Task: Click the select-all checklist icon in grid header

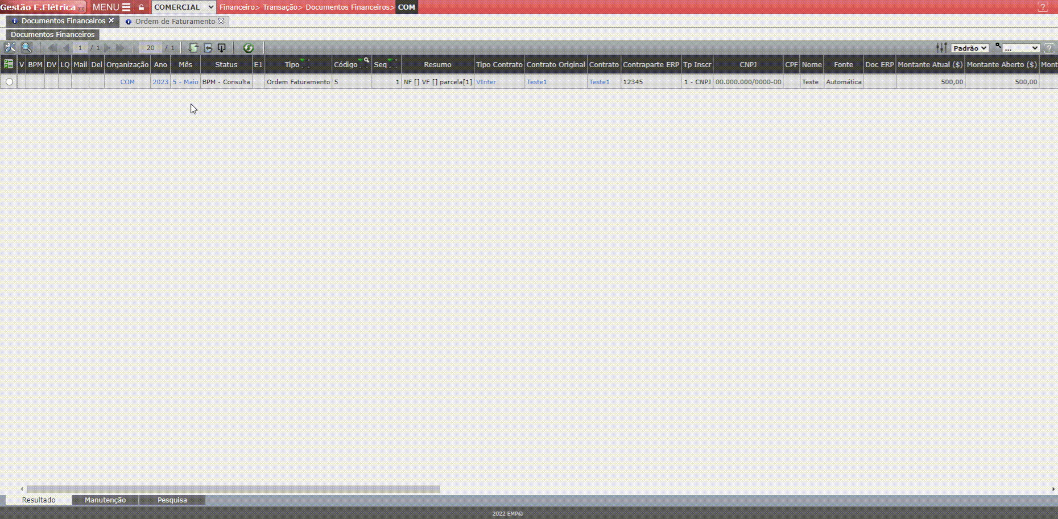Action: pos(9,64)
